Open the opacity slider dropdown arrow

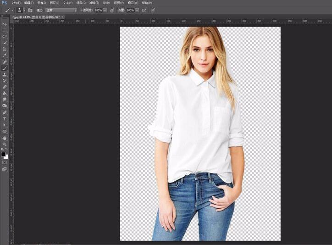coord(105,10)
